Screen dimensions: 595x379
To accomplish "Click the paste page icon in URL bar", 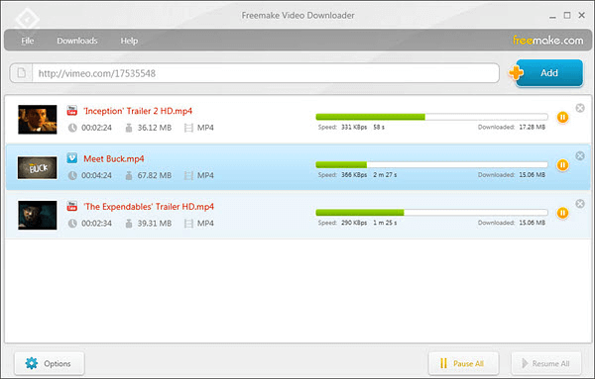I will point(22,72).
